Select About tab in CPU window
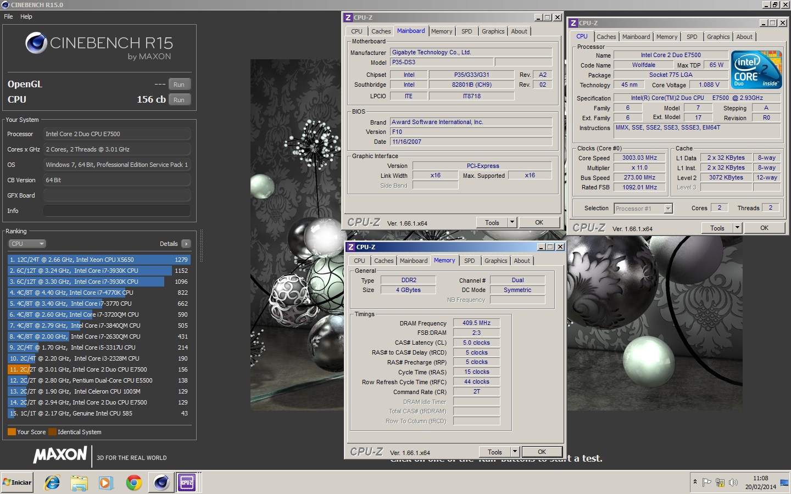The image size is (791, 494). (x=744, y=37)
